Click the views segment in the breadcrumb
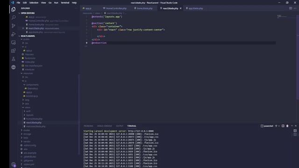The image size is (299, 168). click(x=98, y=13)
